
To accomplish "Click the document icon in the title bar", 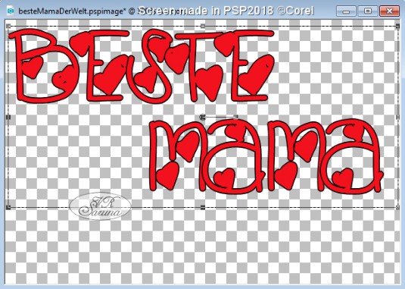I will pos(10,11).
